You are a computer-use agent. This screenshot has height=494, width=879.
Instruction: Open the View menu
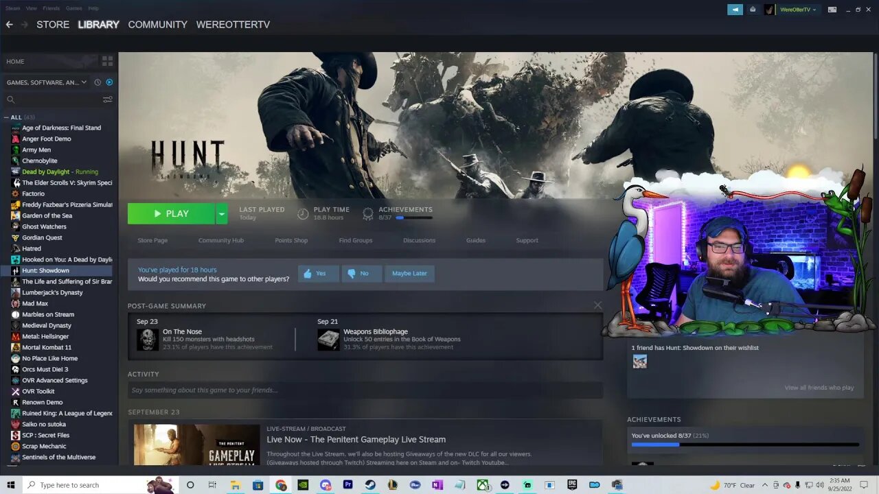click(x=32, y=8)
